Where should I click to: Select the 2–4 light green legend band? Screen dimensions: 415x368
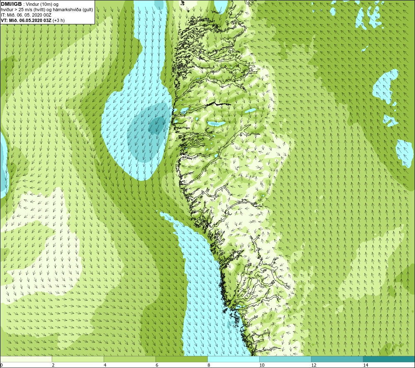[x=78, y=359]
